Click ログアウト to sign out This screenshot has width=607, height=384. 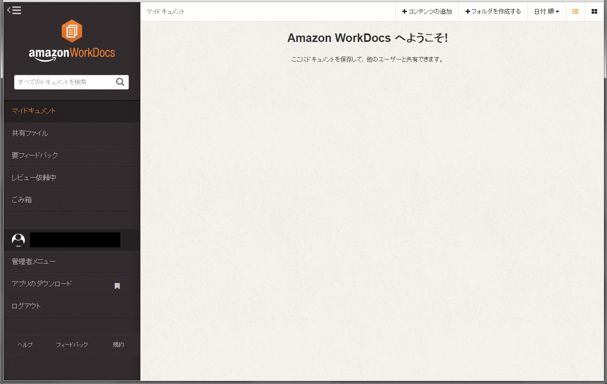pos(72,307)
